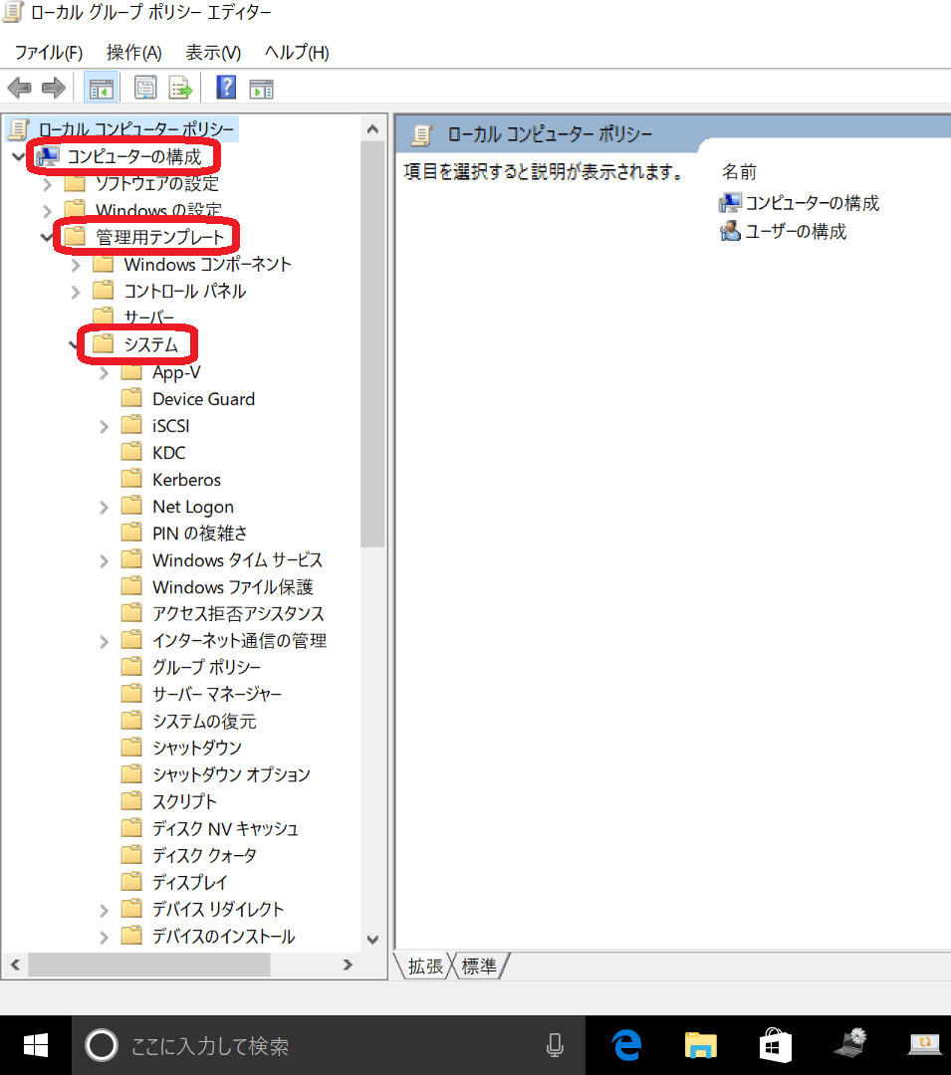Click the コンピューターの構成 icon in right pane
The height and width of the screenshot is (1075, 951).
[x=730, y=203]
